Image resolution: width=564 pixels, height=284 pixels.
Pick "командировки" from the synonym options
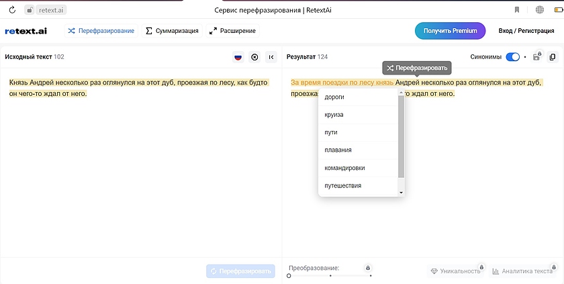click(x=344, y=168)
